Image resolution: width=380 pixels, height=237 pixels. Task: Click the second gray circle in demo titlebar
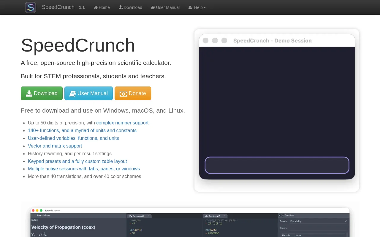(215, 41)
